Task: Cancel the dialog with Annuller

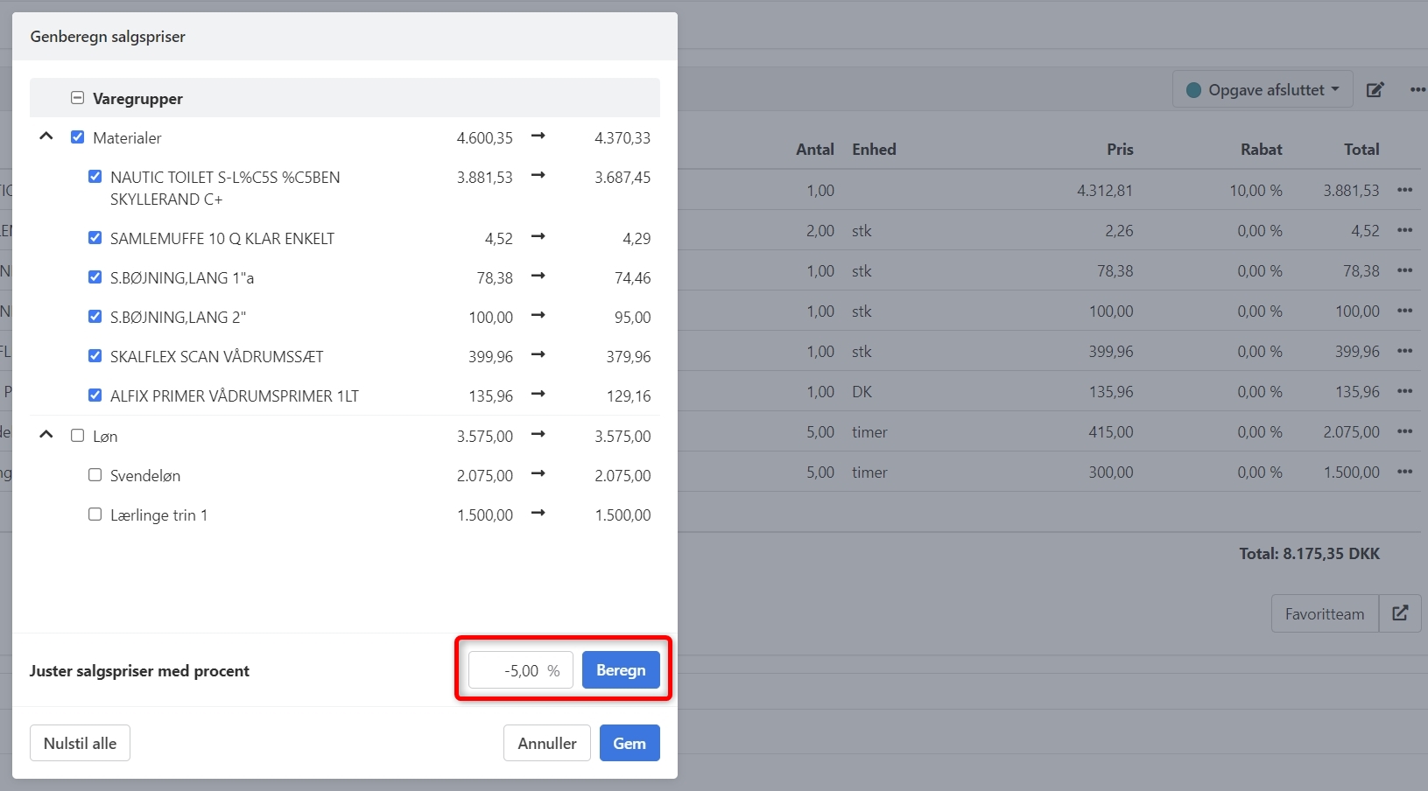Action: pyautogui.click(x=546, y=743)
